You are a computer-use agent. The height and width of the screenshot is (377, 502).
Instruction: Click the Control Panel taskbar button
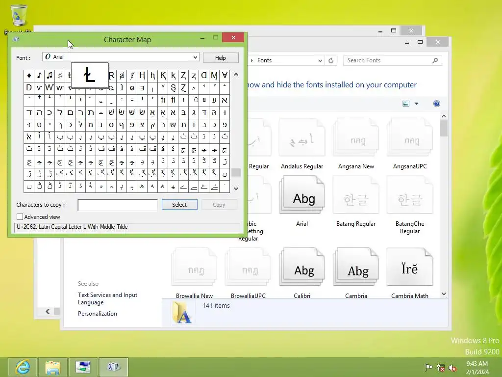pos(82,367)
